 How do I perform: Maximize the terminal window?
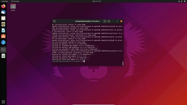click(x=117, y=21)
